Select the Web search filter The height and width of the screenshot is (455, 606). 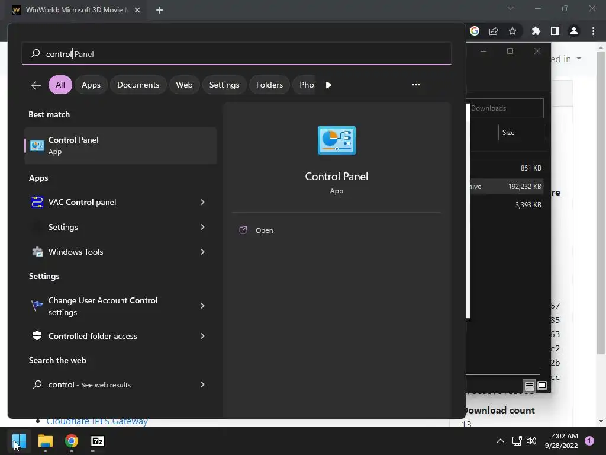tap(184, 85)
